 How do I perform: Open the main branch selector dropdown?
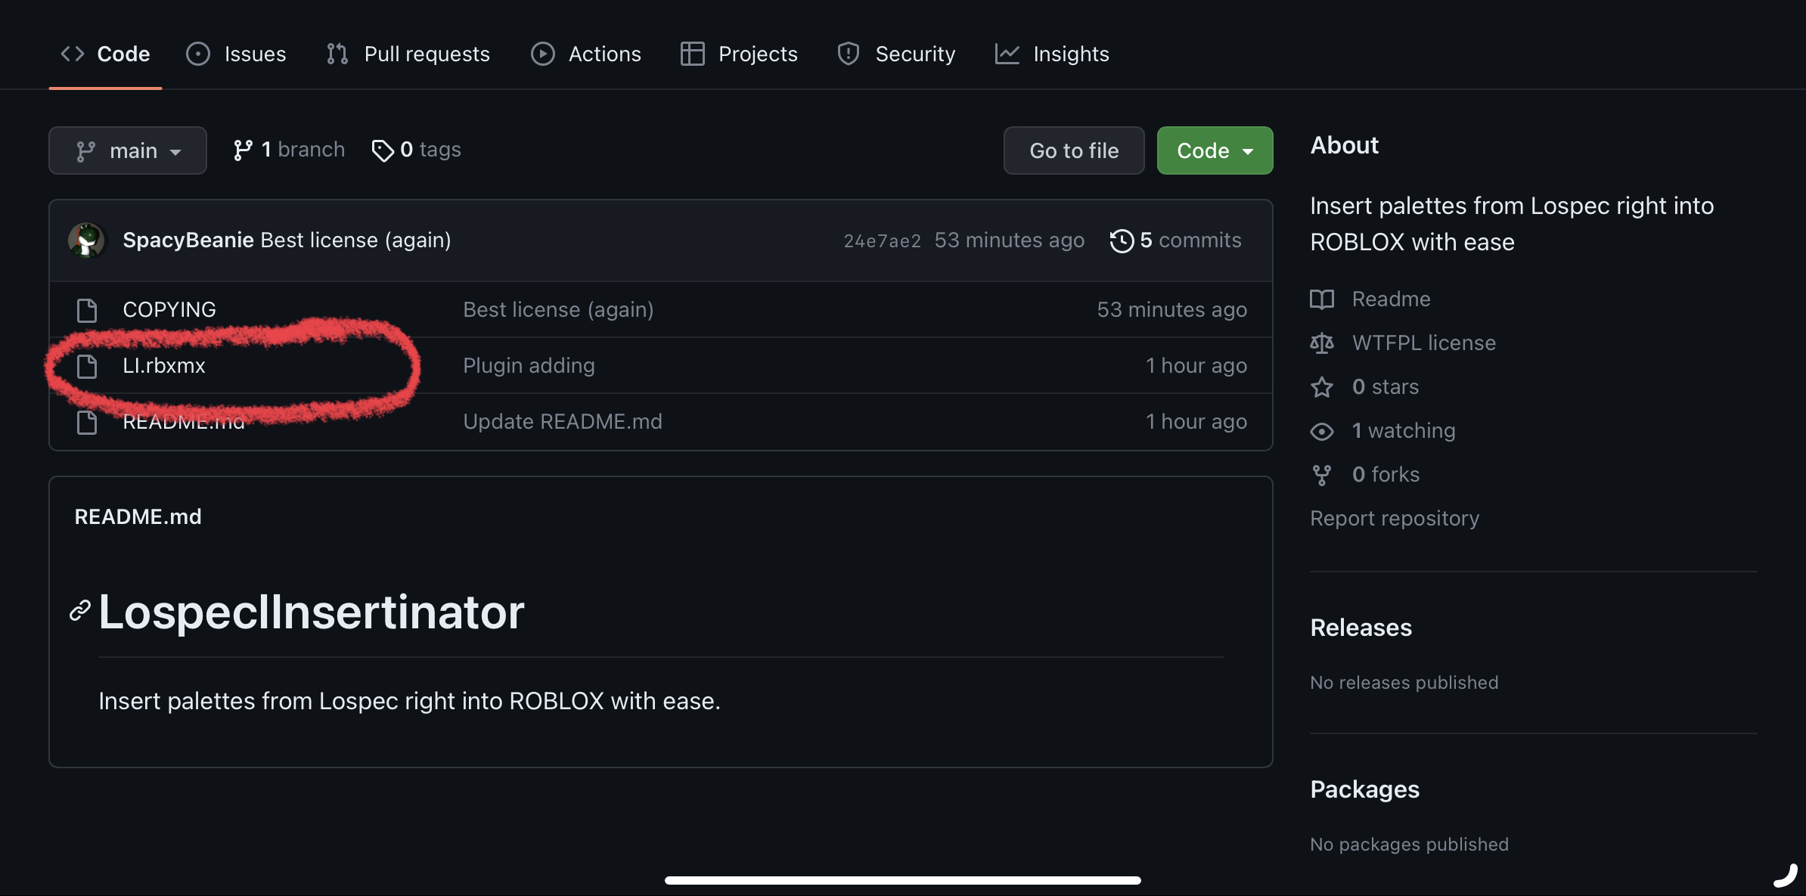127,150
